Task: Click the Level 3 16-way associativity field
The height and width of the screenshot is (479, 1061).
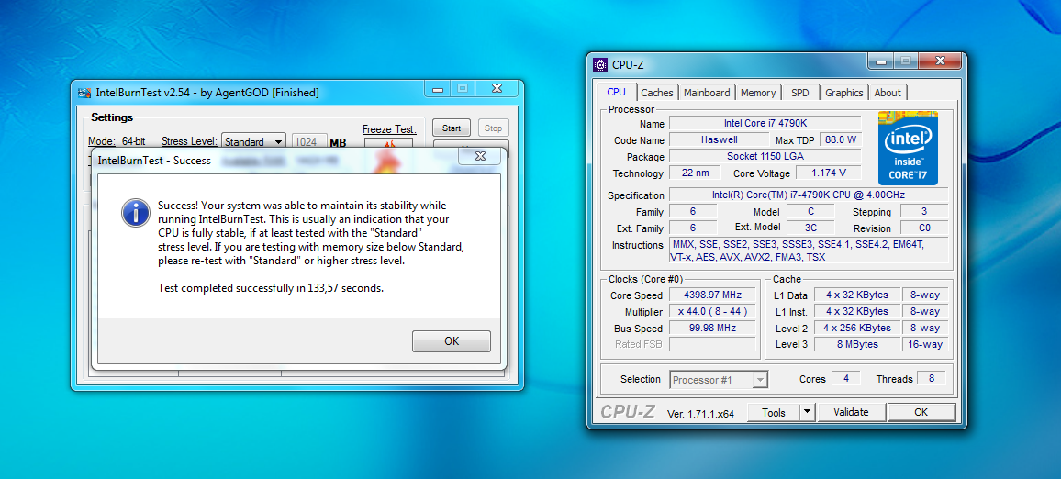Action: pyautogui.click(x=924, y=344)
